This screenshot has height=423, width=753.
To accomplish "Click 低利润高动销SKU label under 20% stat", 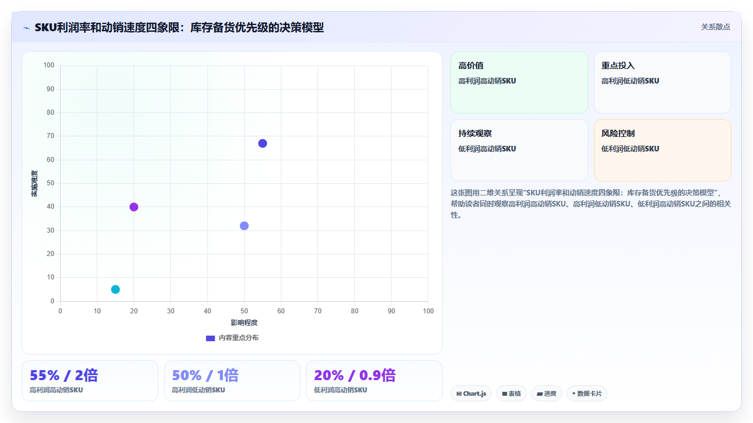I will 340,390.
